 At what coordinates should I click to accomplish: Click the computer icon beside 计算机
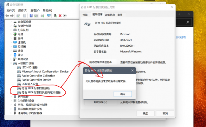click(15, 42)
